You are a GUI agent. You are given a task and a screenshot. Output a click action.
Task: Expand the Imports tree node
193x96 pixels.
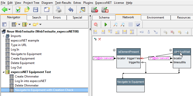[4, 36]
